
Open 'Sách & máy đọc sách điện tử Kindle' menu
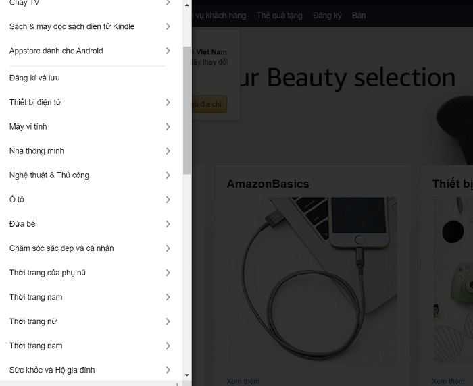click(90, 26)
